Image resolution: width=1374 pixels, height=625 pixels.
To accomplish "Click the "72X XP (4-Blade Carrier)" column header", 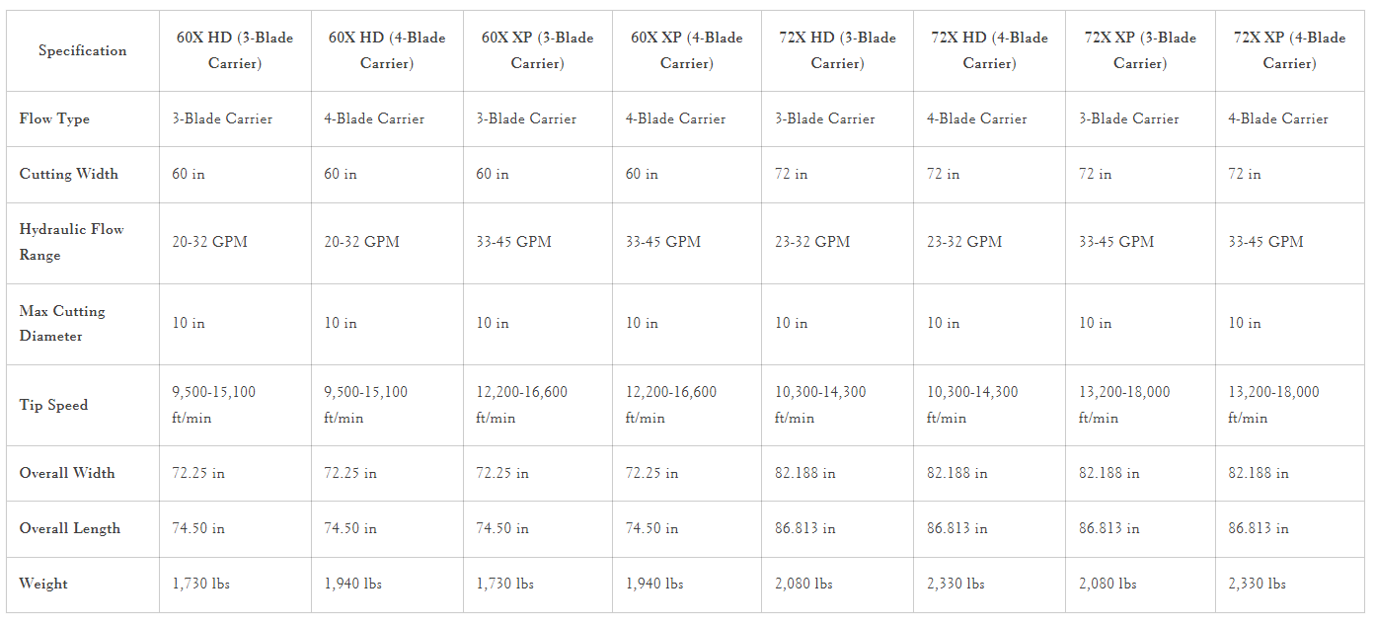I will (x=1289, y=50).
